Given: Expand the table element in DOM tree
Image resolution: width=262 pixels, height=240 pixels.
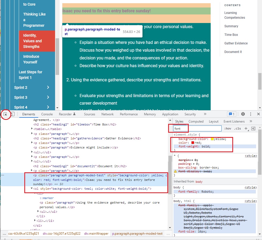Looking at the screenshot, I should (x=32, y=129).
